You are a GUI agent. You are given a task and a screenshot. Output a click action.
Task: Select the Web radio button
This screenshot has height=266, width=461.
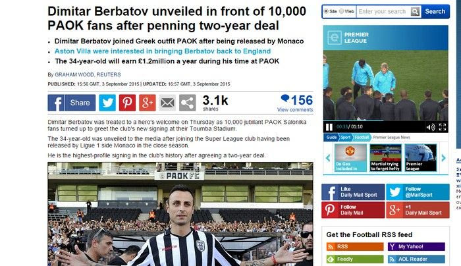coord(341,11)
